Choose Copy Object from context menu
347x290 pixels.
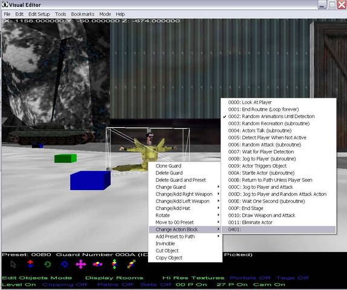coord(185,258)
